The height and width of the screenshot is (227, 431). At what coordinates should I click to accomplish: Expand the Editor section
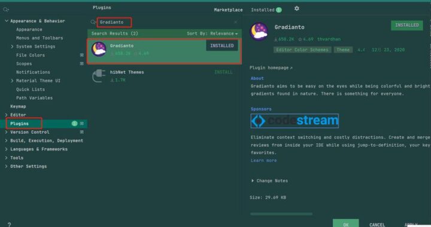coord(7,115)
